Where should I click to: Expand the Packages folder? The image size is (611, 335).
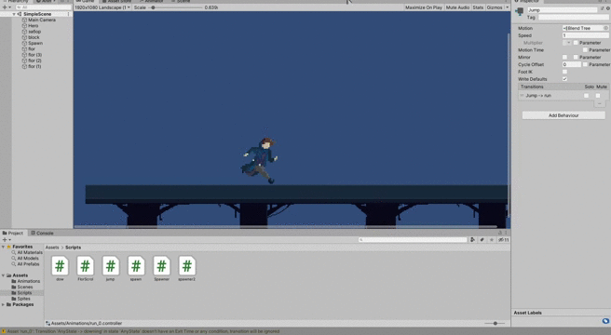click(x=4, y=304)
